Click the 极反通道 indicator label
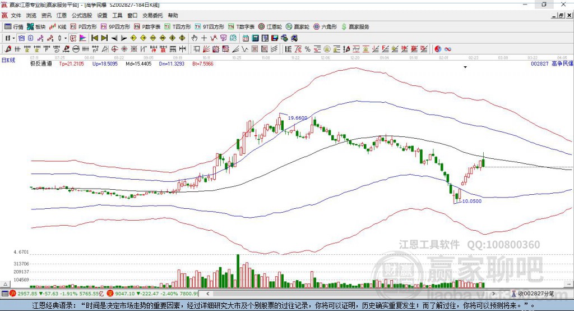The height and width of the screenshot is (311, 574). point(41,63)
